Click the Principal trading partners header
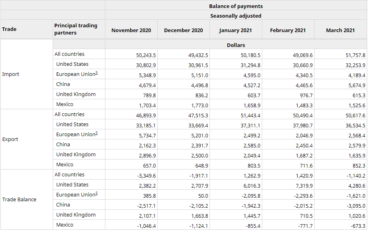This screenshot has height=231, width=368. (x=76, y=29)
